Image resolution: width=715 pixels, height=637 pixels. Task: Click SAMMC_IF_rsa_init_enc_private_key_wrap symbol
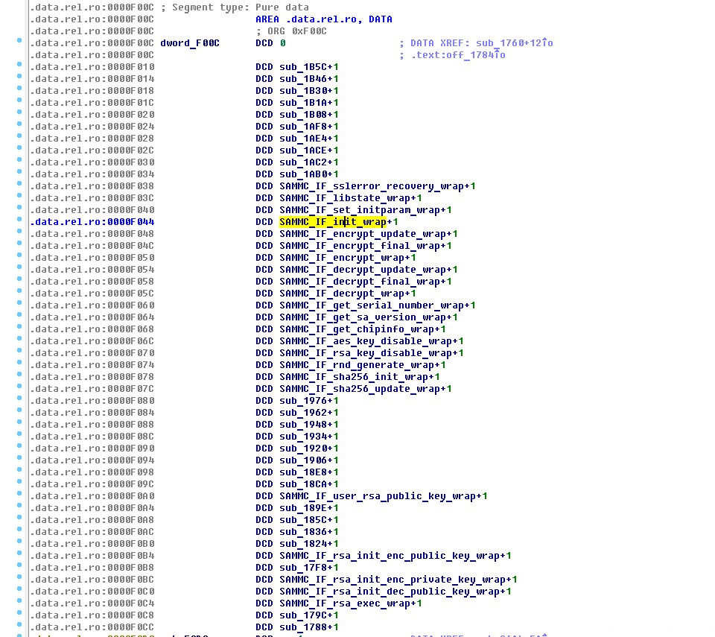pos(393,580)
